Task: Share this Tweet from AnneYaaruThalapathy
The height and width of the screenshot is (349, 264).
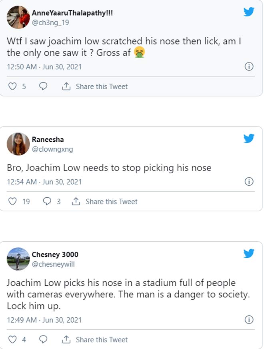Action: (x=95, y=86)
